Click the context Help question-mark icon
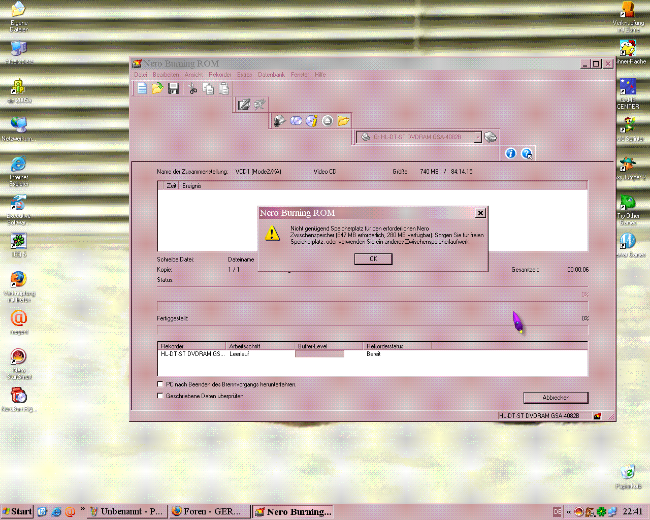Viewport: 650px width, 520px height. [527, 153]
